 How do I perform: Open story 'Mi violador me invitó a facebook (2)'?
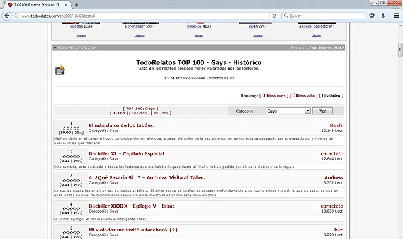(x=133, y=230)
